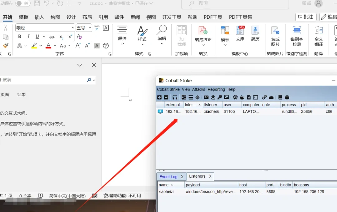
Task: Click the coffee cup Java applet icon
Action: click(x=242, y=97)
